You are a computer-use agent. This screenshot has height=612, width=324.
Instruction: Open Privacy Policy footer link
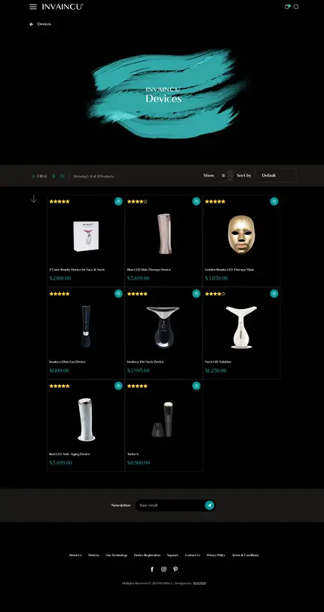pos(215,555)
